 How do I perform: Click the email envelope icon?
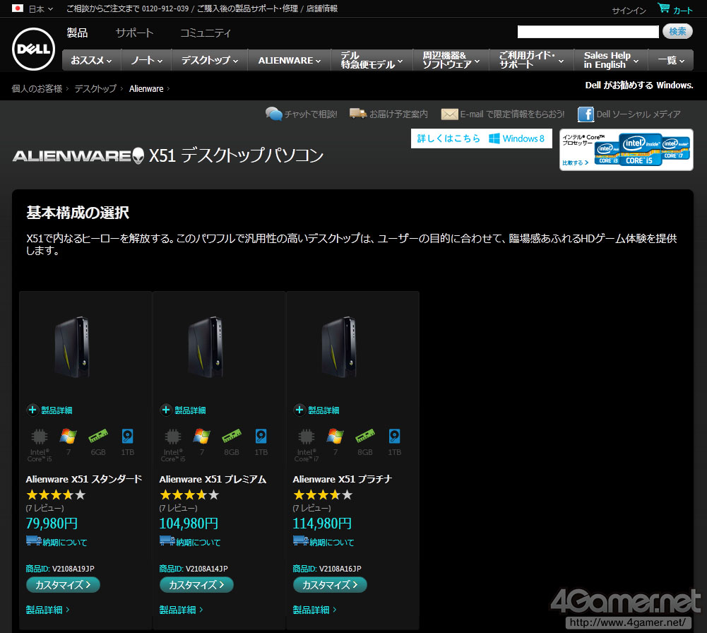449,114
